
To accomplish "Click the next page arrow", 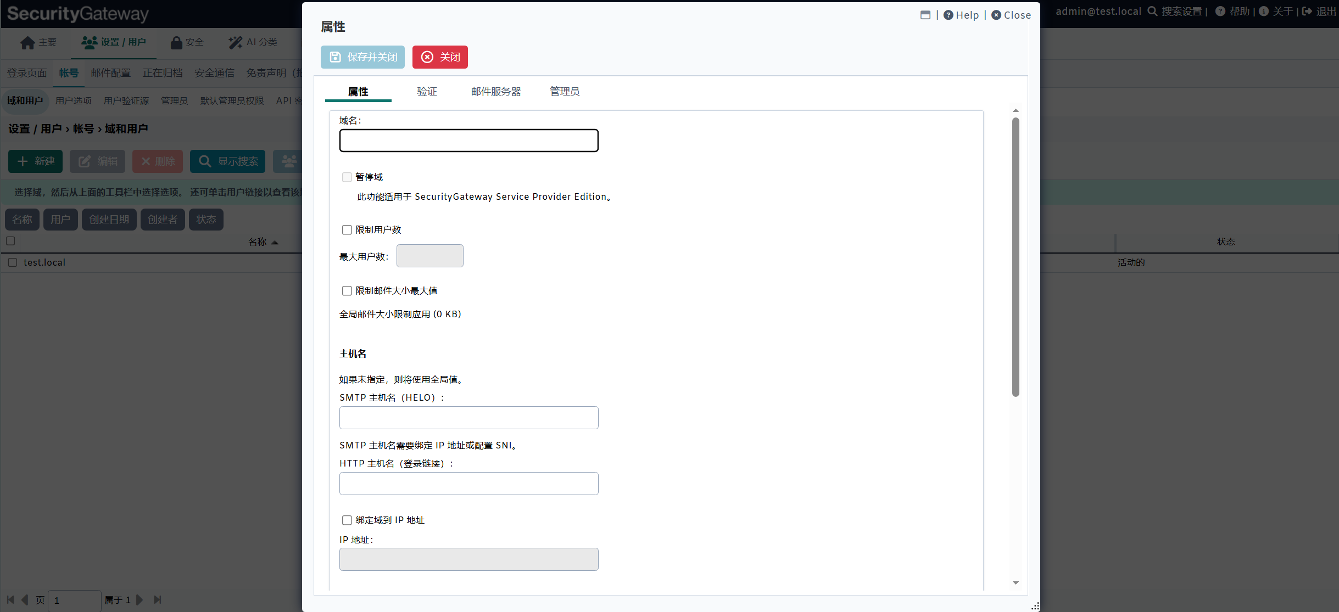I will click(140, 600).
